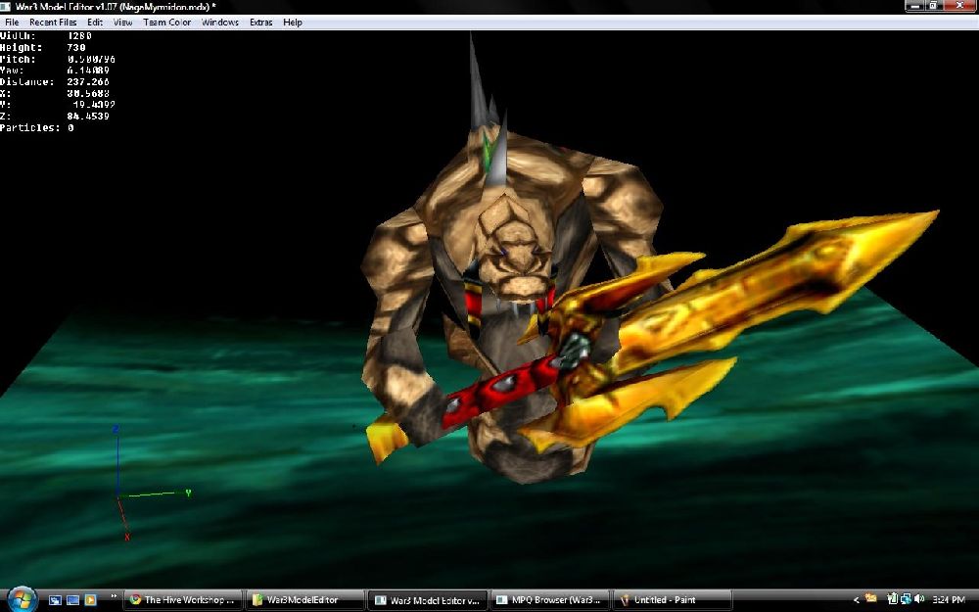979x612 pixels.
Task: Click the safely remove hardware tray icon
Action: coord(893,599)
